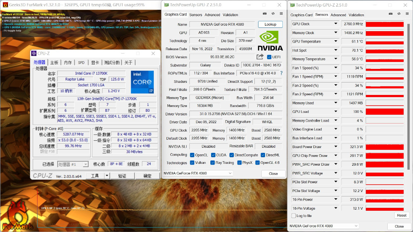This screenshot has width=413, height=232.
Task: Toggle the Vulkan checkbox
Action: 192,163
